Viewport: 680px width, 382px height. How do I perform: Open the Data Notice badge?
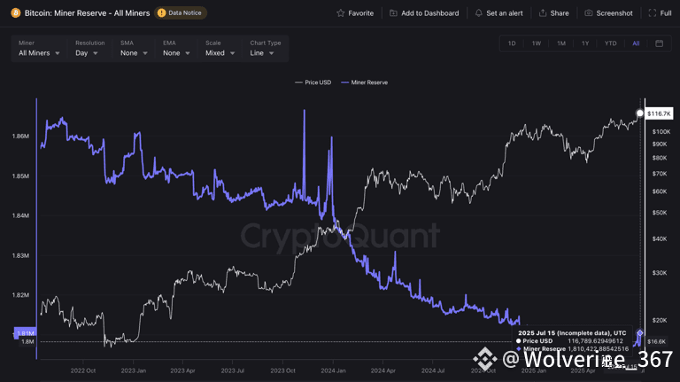pos(181,13)
